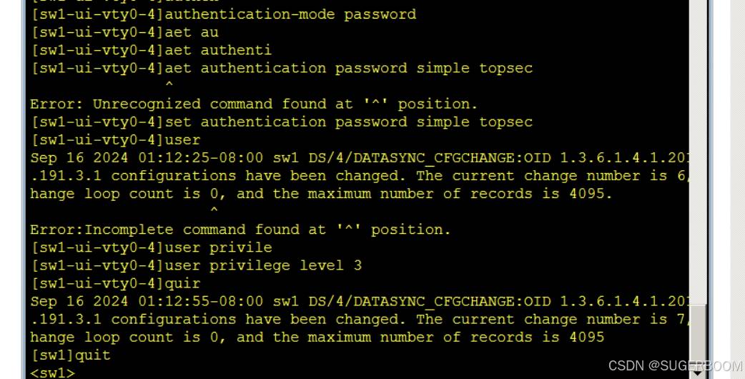Click the DATASYNC_CFGCHANGE log at 01:12:55
Viewport: 745px width, 379px height.
(x=360, y=301)
